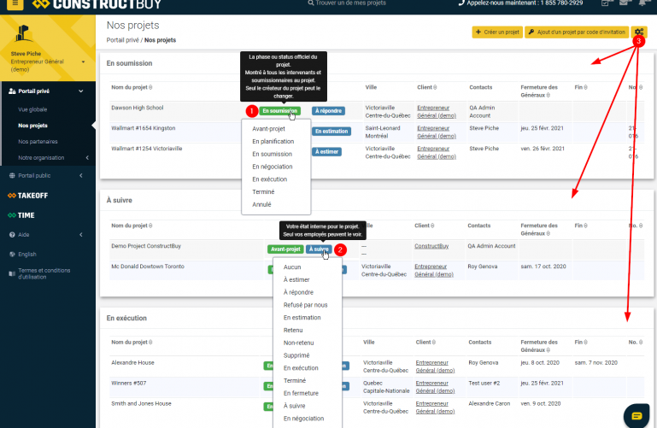Open Wallmart #1254 À estimer state dropdown
657x428 pixels.
point(326,152)
